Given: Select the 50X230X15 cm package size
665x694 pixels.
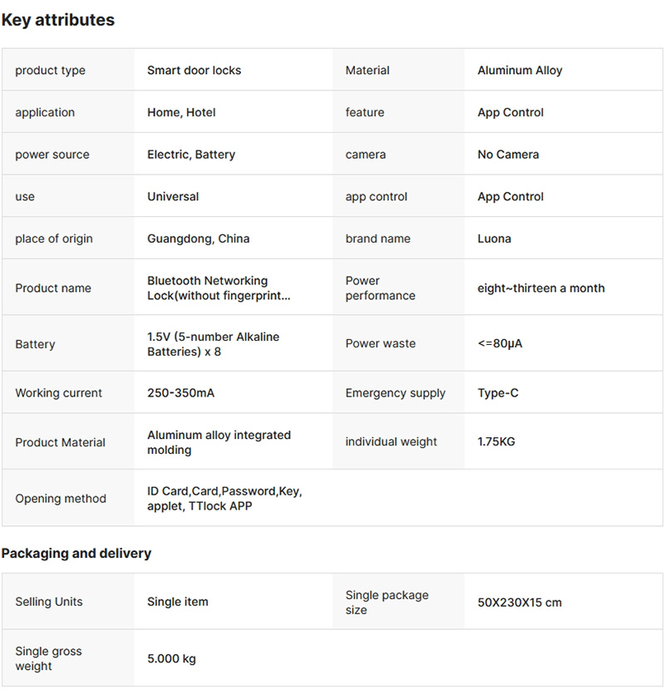Looking at the screenshot, I should tap(520, 603).
